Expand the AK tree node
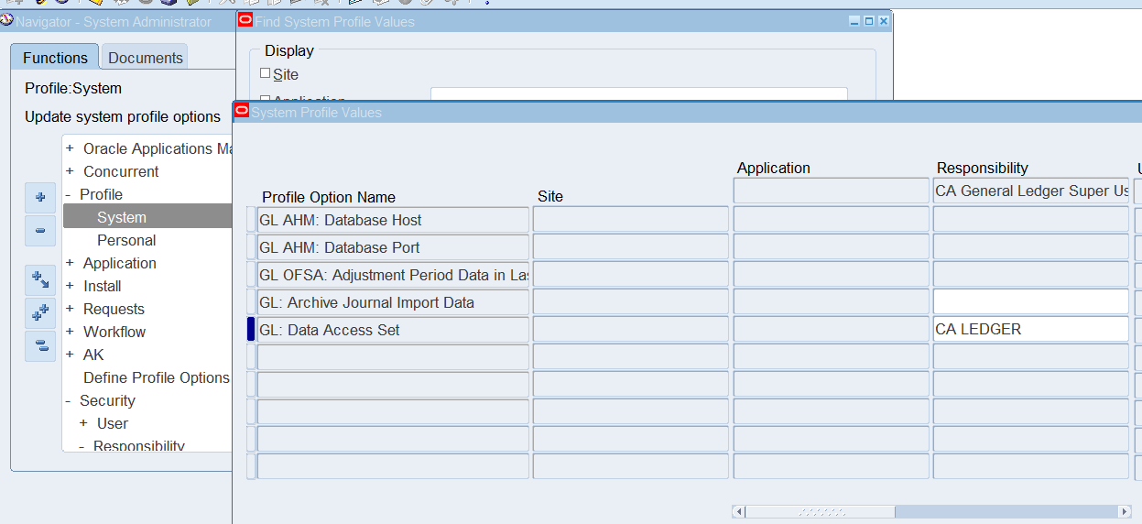Image resolution: width=1142 pixels, height=524 pixels. click(70, 355)
